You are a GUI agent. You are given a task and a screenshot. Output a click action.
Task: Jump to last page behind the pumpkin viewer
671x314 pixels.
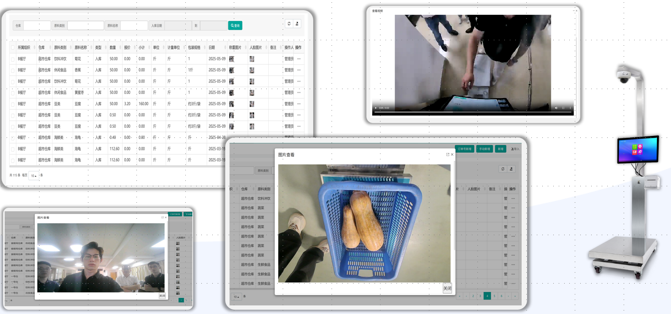515,296
